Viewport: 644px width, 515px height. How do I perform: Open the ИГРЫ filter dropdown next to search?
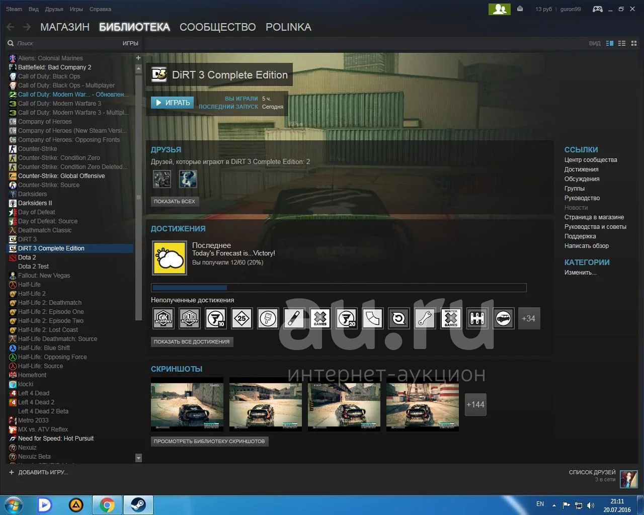pos(130,43)
